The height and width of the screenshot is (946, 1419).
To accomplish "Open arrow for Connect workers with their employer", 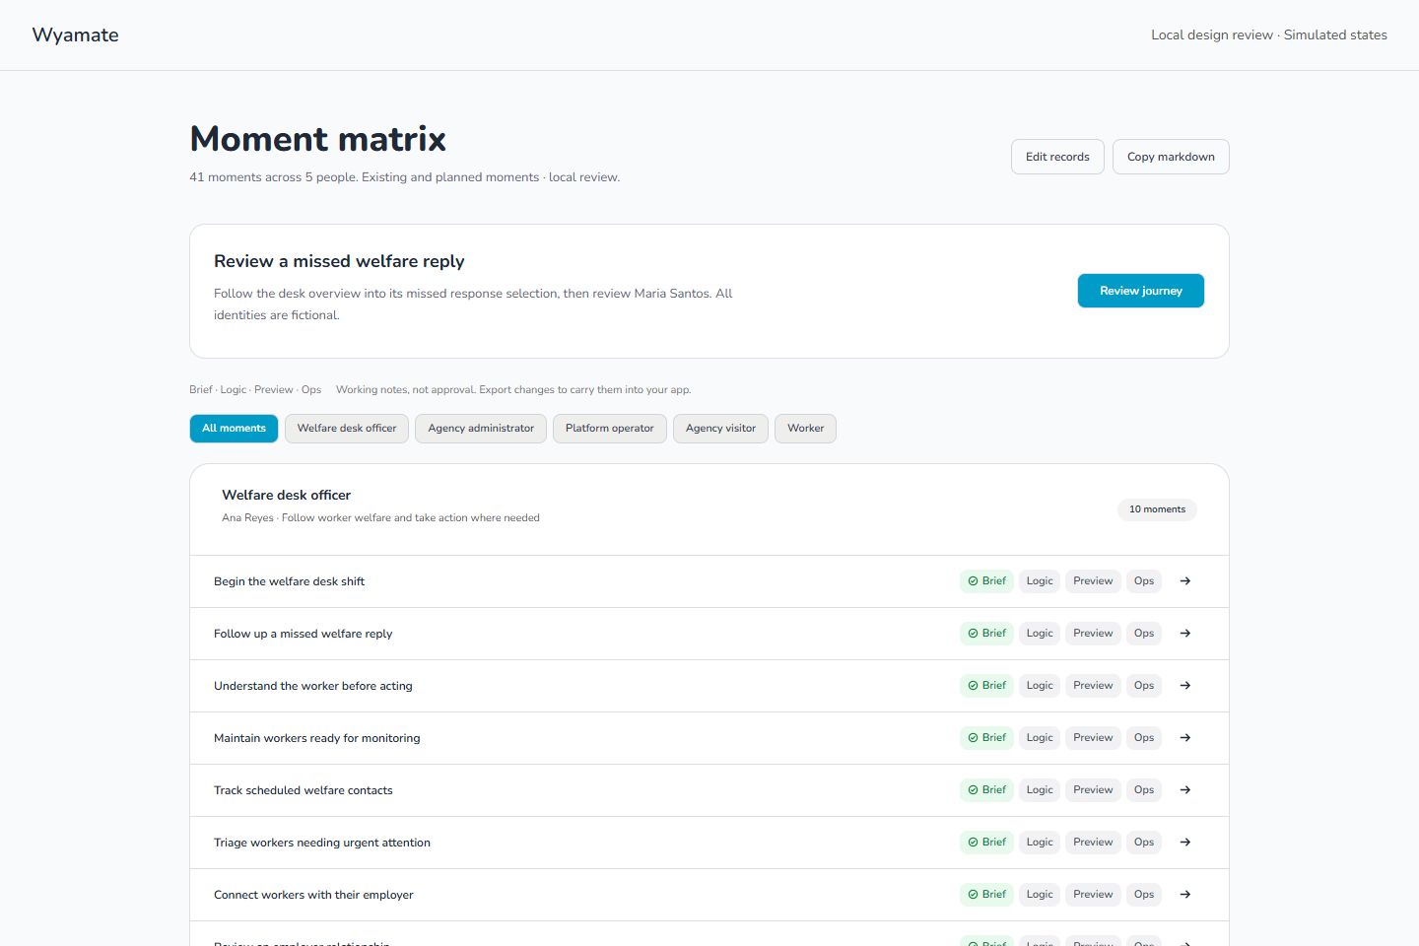I will point(1185,895).
